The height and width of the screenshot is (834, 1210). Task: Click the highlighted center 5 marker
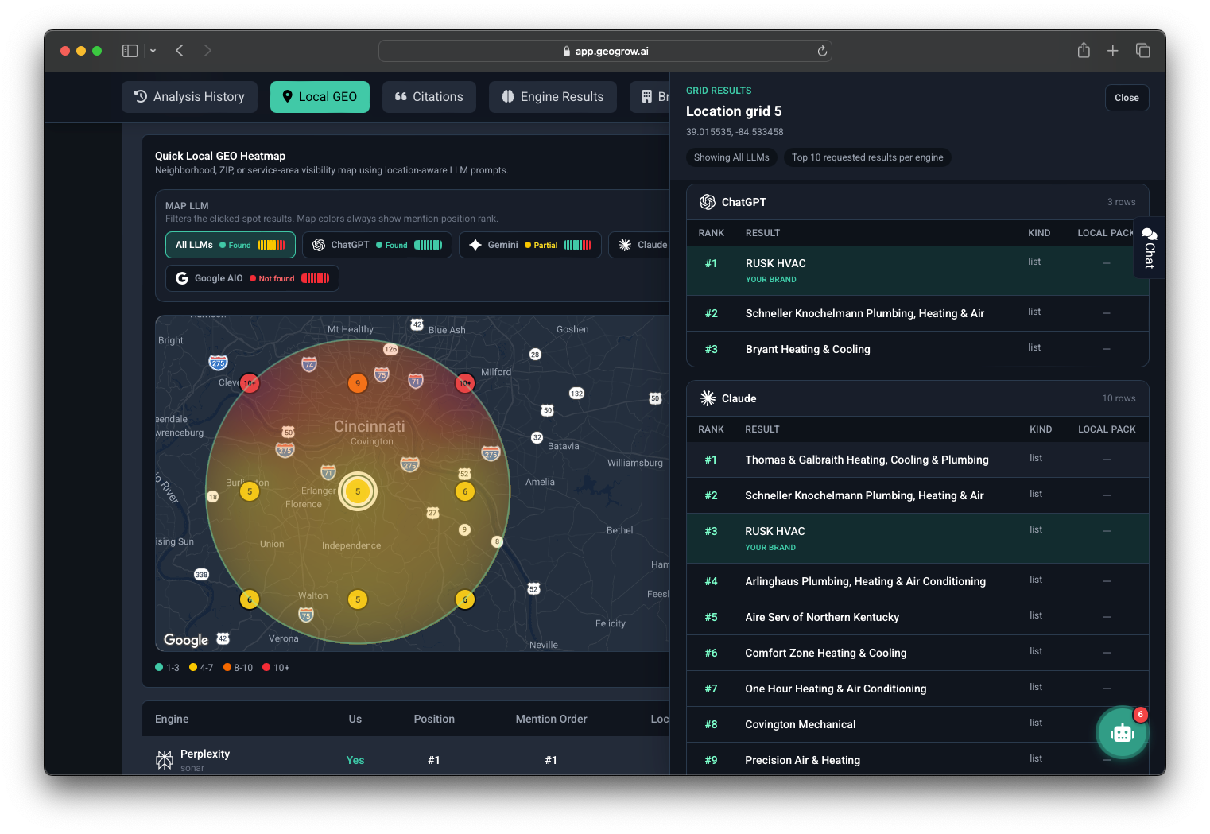click(358, 491)
